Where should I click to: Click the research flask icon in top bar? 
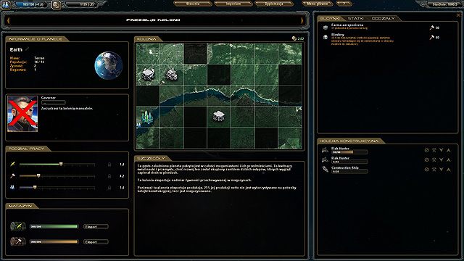6,5
